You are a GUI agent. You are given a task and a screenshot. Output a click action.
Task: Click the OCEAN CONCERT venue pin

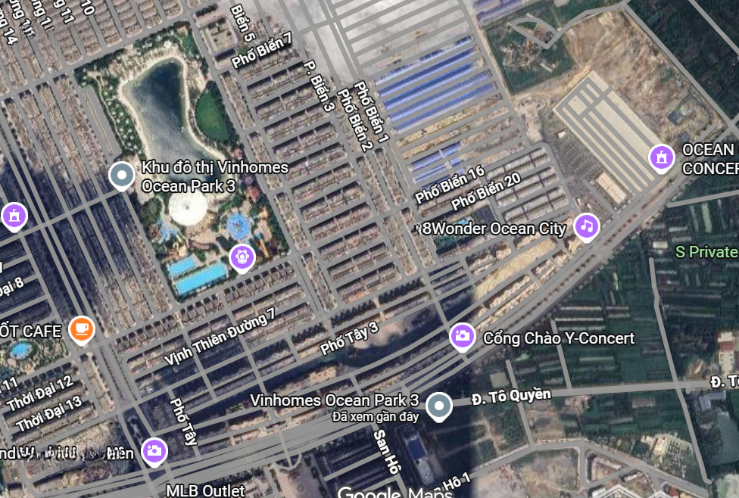(661, 158)
